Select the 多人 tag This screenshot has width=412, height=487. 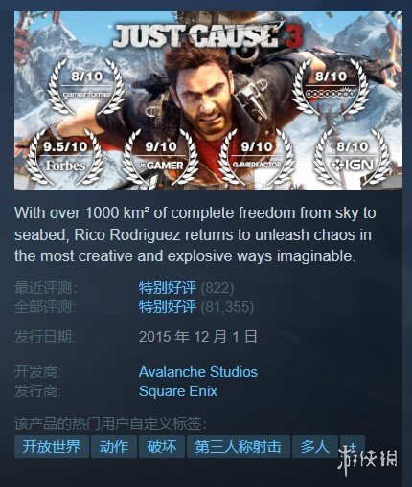point(315,447)
